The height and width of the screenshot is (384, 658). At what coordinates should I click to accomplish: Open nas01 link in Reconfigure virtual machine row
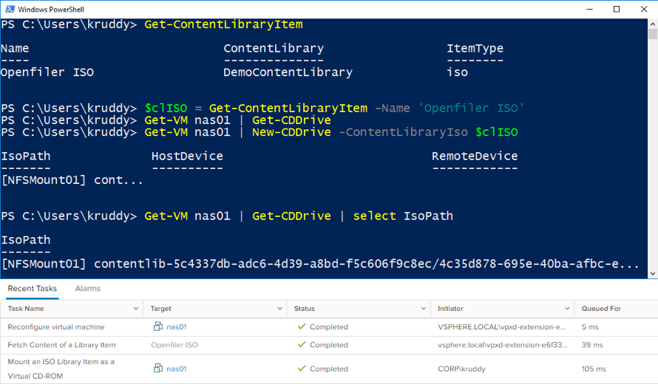click(176, 326)
